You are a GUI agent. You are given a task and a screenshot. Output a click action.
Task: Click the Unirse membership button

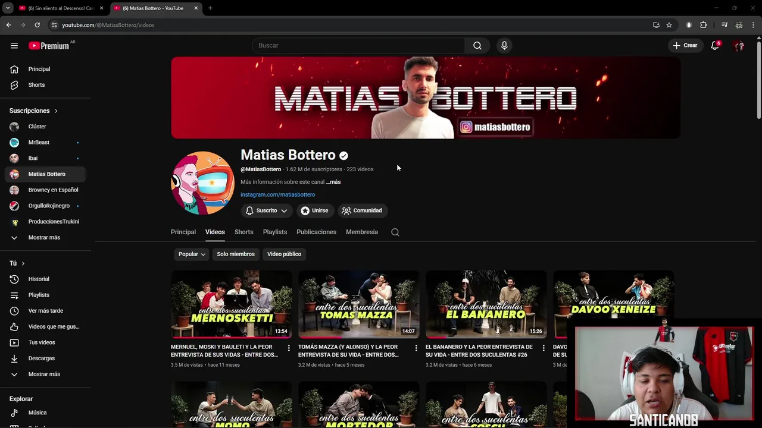(314, 210)
